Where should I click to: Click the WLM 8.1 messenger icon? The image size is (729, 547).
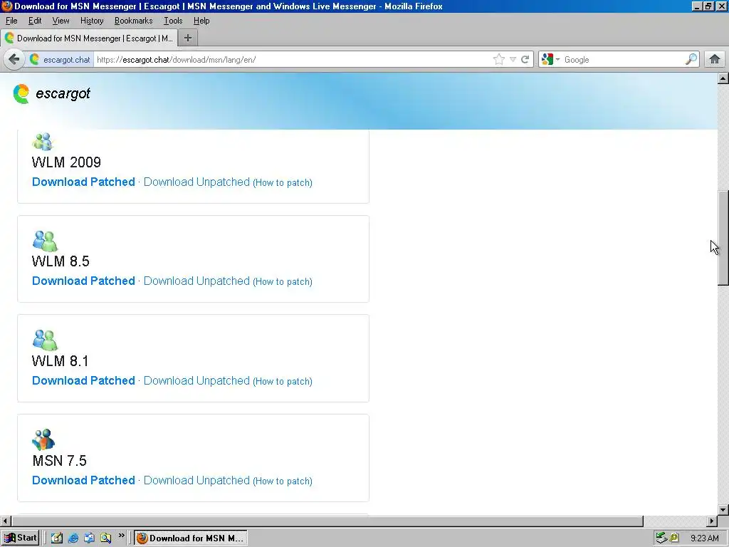click(x=45, y=340)
